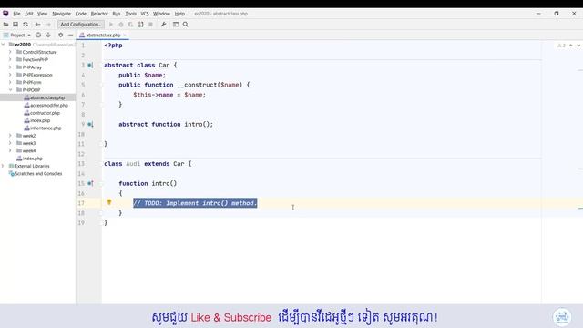Click the Save All disk icon

point(15,25)
